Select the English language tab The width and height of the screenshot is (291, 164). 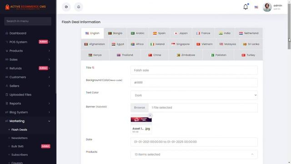pyautogui.click(x=92, y=33)
